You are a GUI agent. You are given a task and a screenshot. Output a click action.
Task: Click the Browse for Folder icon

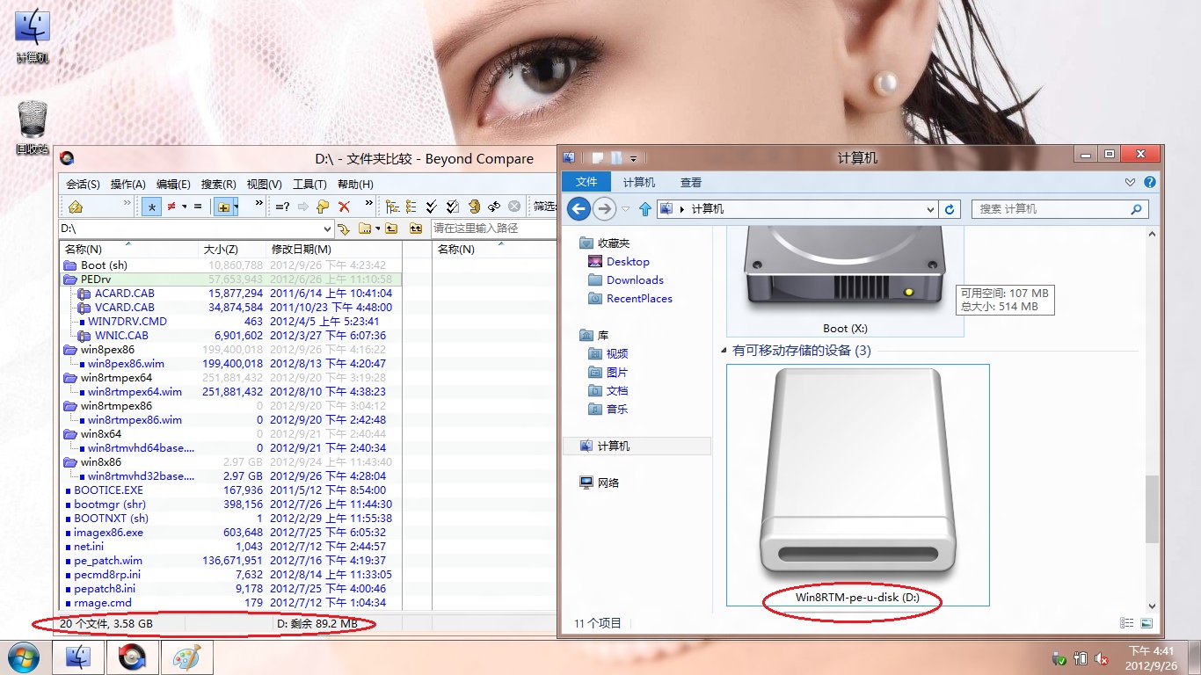click(x=366, y=229)
